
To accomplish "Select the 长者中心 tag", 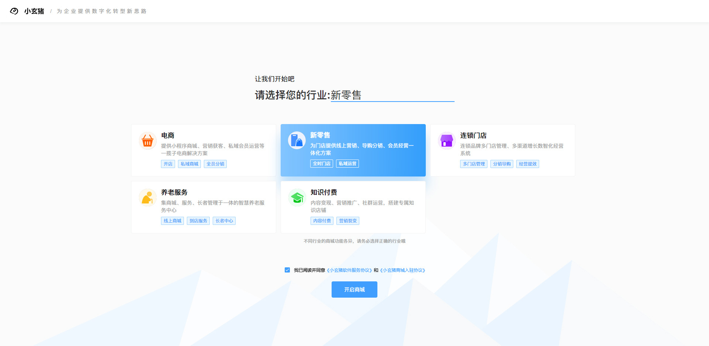I will [x=224, y=221].
